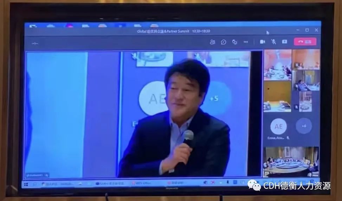Switch to the Global Teams taskbar item
The height and width of the screenshot is (201, 342).
tap(110, 183)
